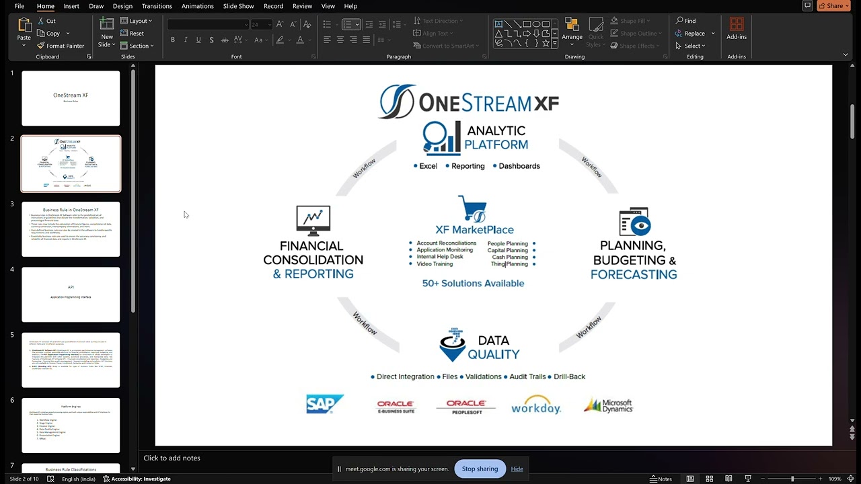Click the Share button
The width and height of the screenshot is (861, 484).
pyautogui.click(x=833, y=5)
